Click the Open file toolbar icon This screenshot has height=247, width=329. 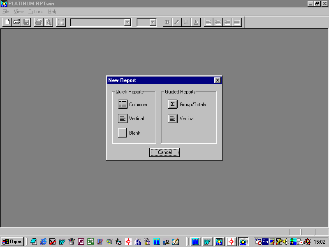(16, 22)
